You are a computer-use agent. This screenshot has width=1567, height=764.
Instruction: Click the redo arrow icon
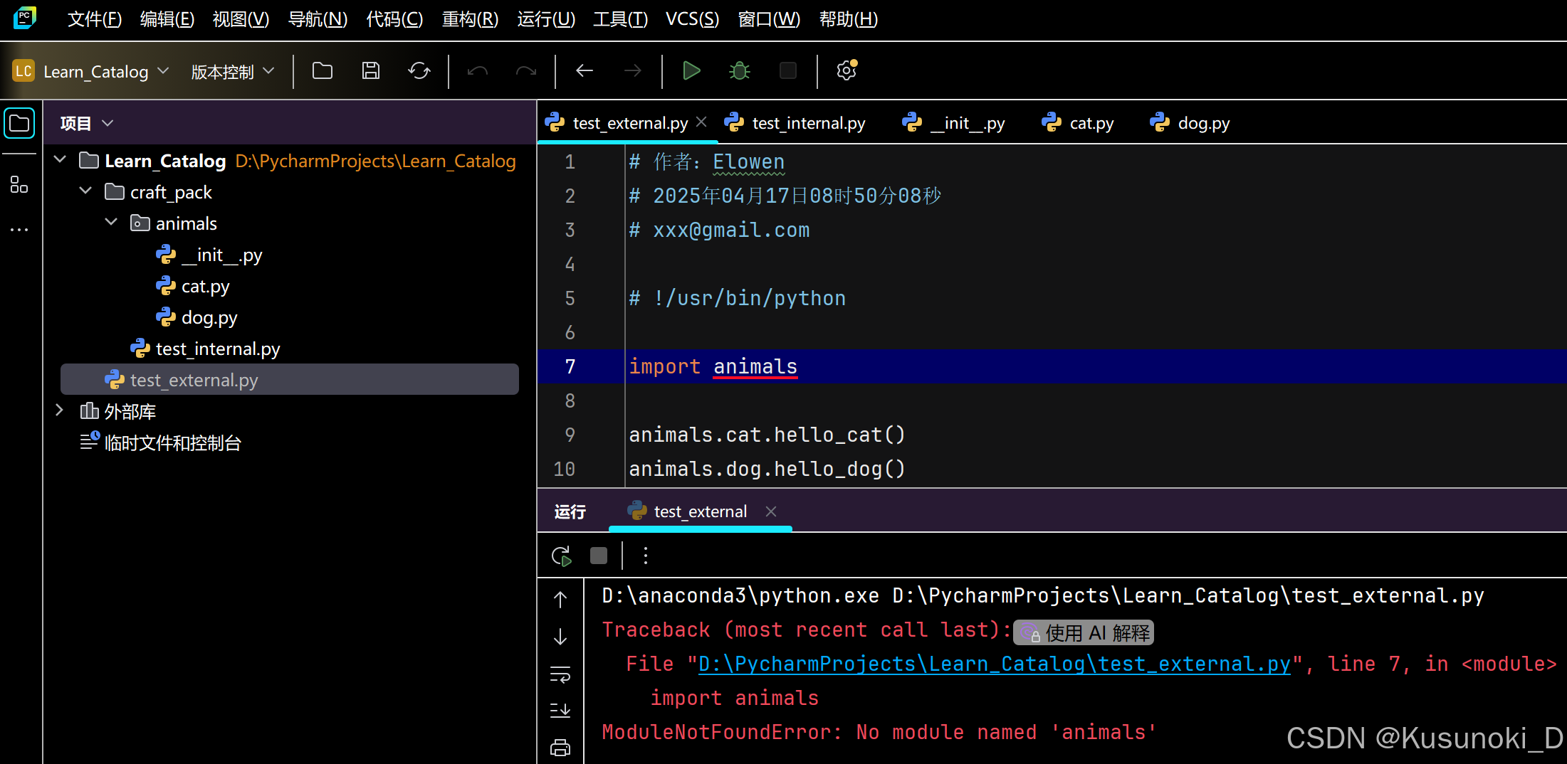tap(526, 70)
